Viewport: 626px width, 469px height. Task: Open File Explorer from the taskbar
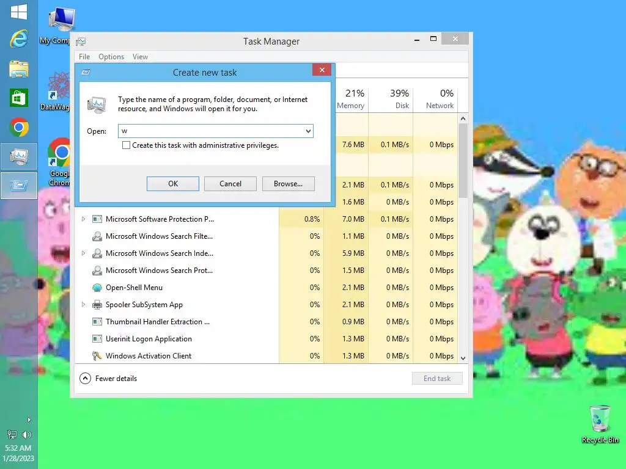[19, 68]
